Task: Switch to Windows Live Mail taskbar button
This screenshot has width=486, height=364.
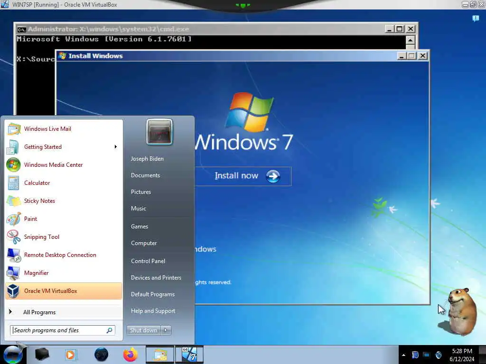Action: 159,355
